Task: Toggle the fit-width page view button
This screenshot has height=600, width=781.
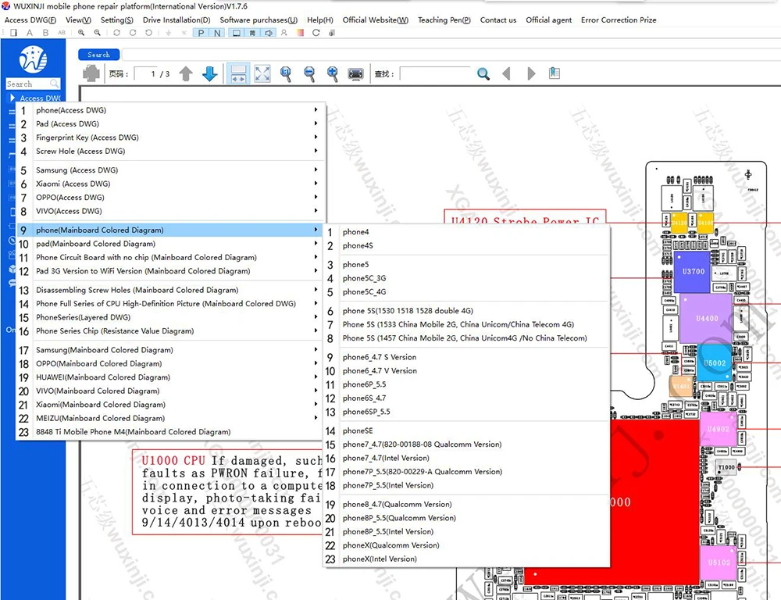Action: 238,73
